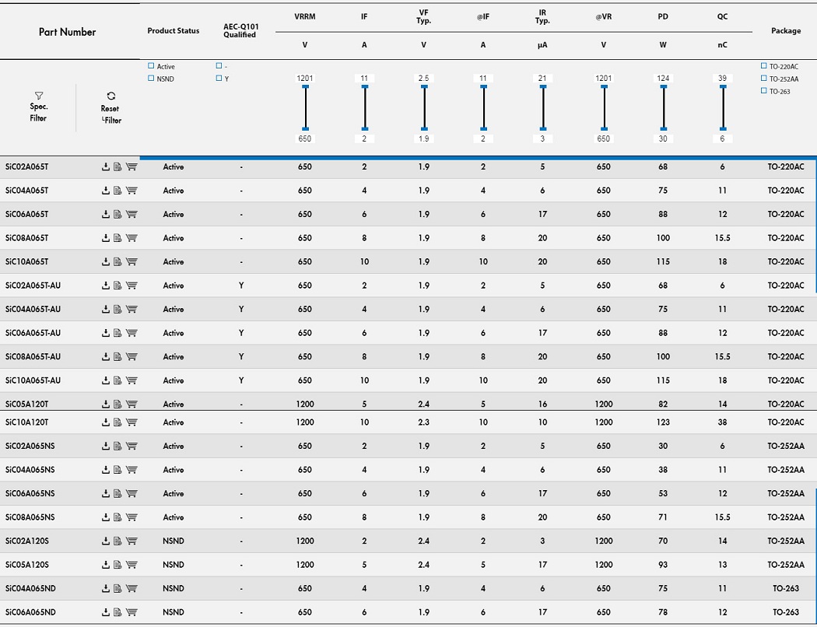Click the QC maximum value field showing 39
817x627 pixels.
723,79
